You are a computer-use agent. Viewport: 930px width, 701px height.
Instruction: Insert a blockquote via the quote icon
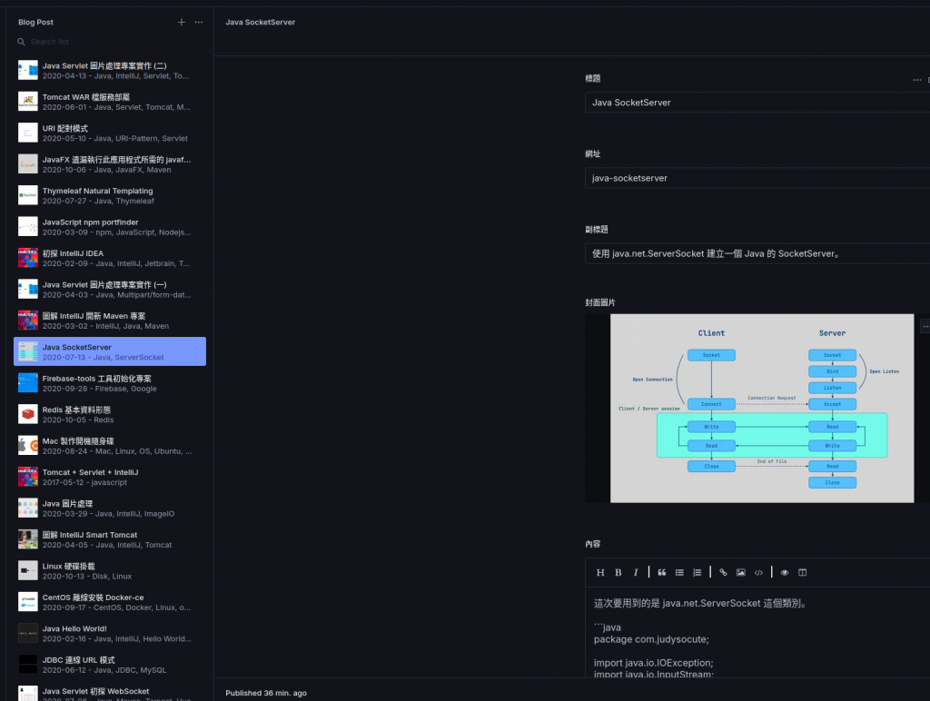click(x=662, y=572)
